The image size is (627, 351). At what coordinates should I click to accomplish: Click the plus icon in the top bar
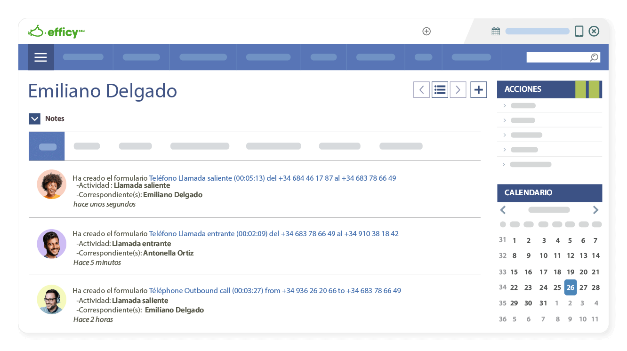click(x=426, y=31)
